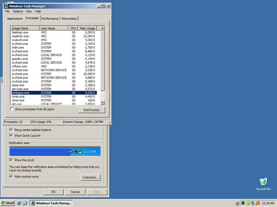Click the Safely Remove Hardware tray icon
The image size is (277, 207).
(x=253, y=203)
